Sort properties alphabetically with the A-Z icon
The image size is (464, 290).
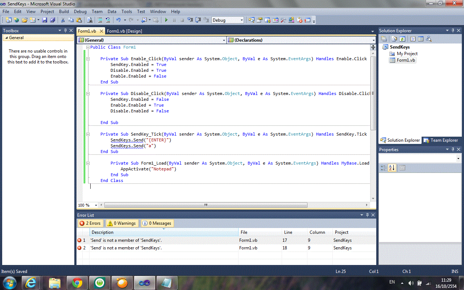pos(391,168)
